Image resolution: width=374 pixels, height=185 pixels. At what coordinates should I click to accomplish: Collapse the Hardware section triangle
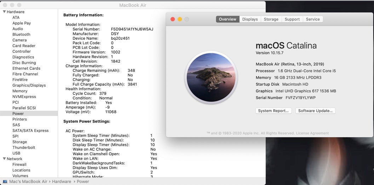pyautogui.click(x=4, y=12)
